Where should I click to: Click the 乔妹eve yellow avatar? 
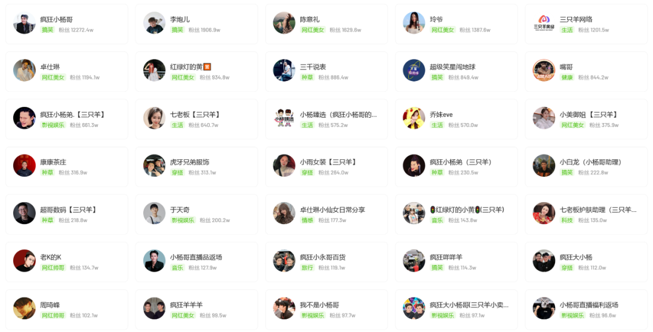click(x=414, y=118)
